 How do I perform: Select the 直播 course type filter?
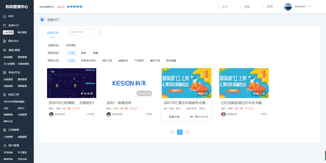click(95, 53)
